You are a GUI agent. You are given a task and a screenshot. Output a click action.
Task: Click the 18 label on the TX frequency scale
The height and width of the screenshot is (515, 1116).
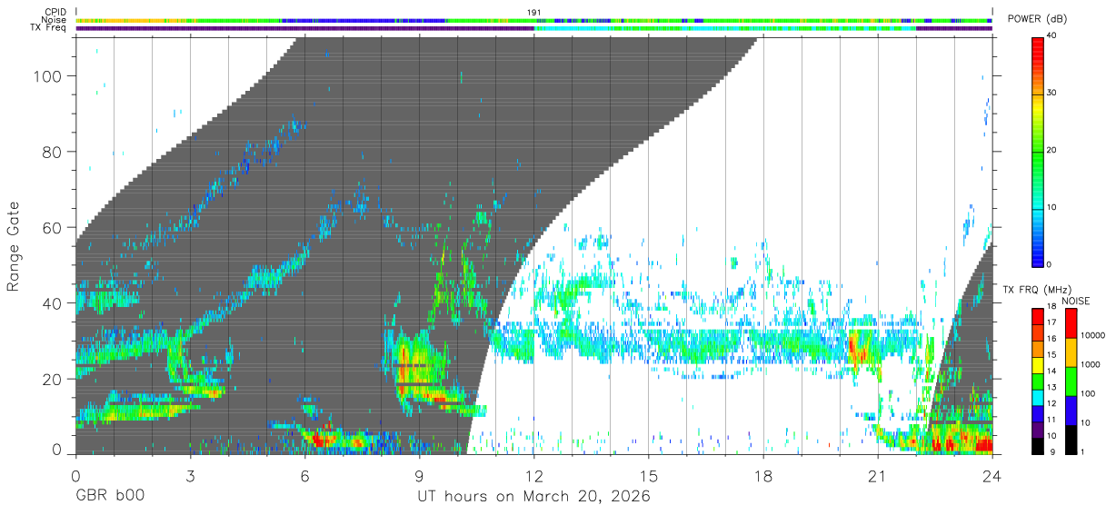(x=1051, y=307)
